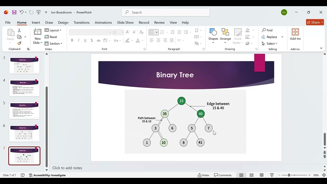Toggle text Shadow
This screenshot has height=184, width=327.
[x=92, y=40]
